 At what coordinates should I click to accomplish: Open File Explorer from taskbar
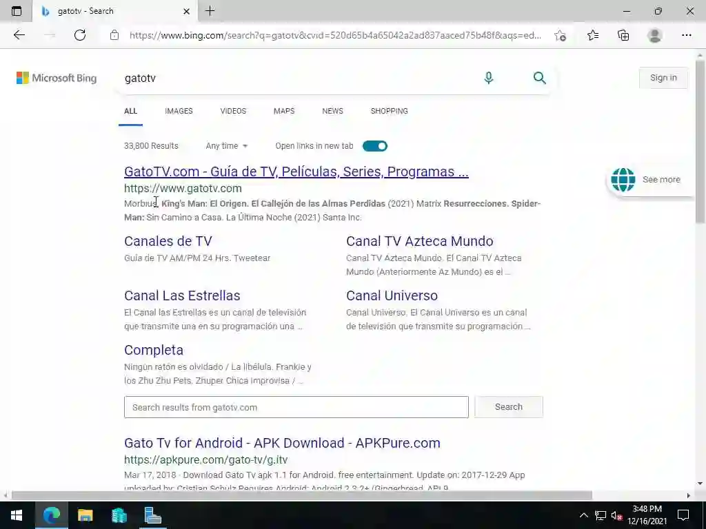(x=85, y=515)
